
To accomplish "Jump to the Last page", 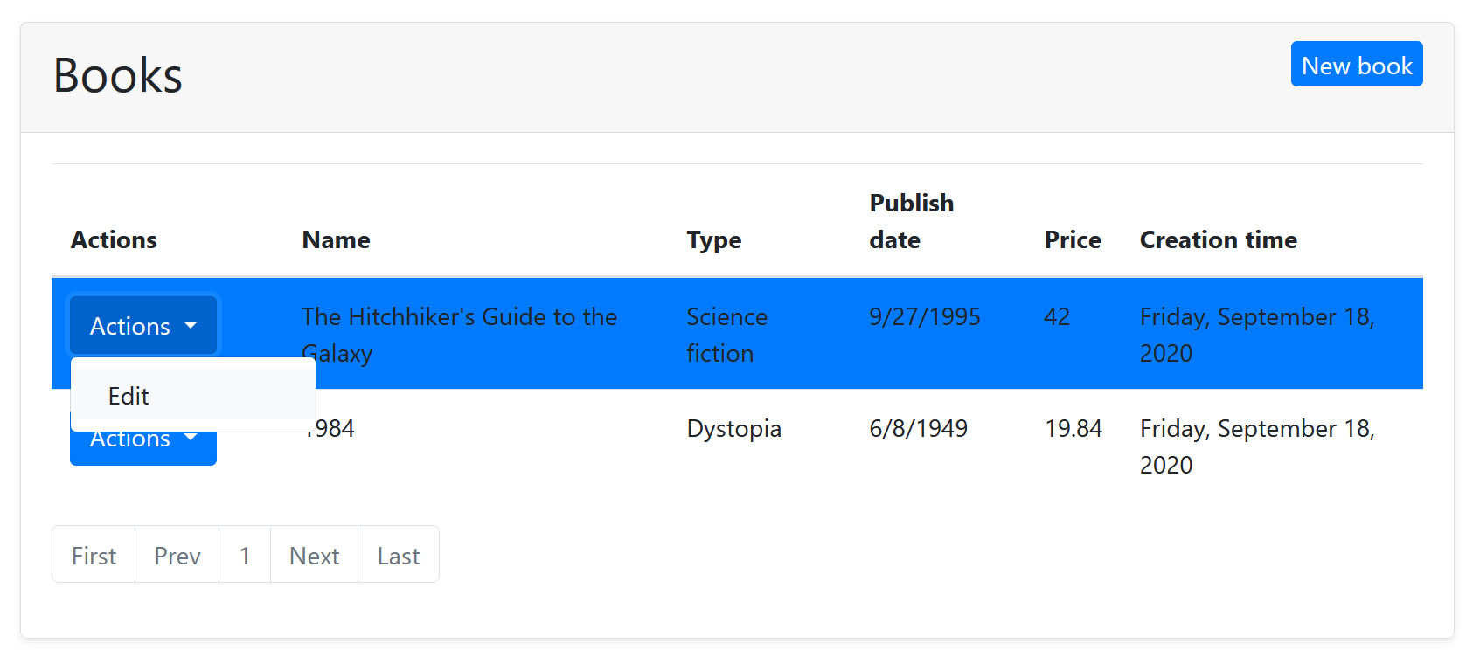I will pos(399,555).
